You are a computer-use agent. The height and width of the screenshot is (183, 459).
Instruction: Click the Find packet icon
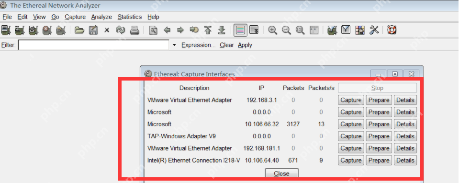(153, 30)
